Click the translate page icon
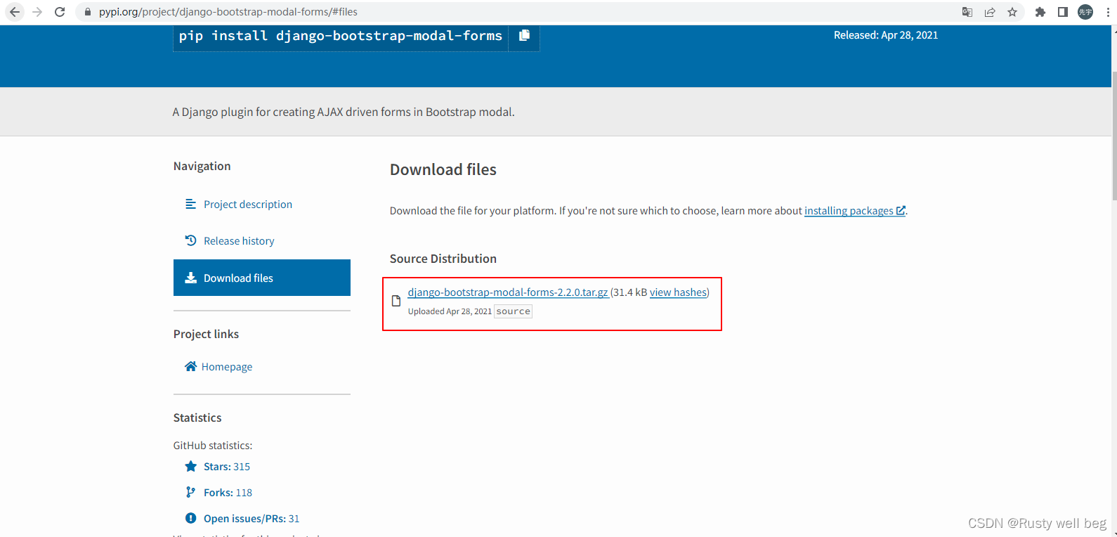 967,12
